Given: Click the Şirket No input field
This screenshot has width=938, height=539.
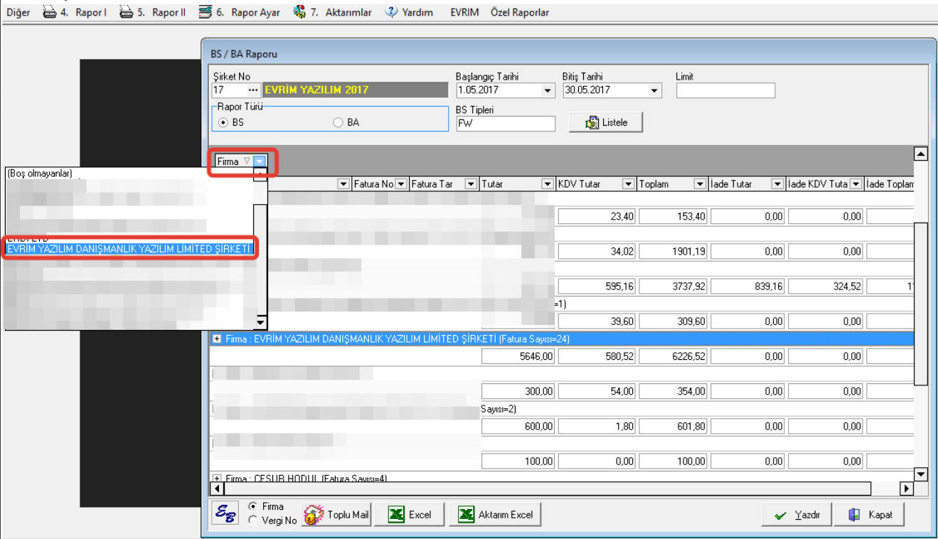Looking at the screenshot, I should pyautogui.click(x=229, y=90).
